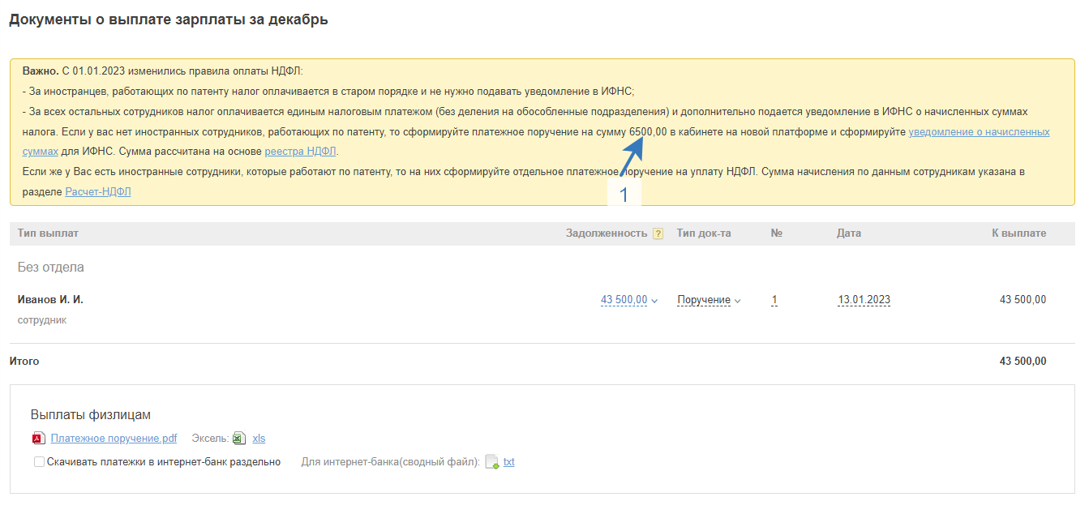Download the xls file link
Viewport: 1089px width, 514px height.
point(259,439)
